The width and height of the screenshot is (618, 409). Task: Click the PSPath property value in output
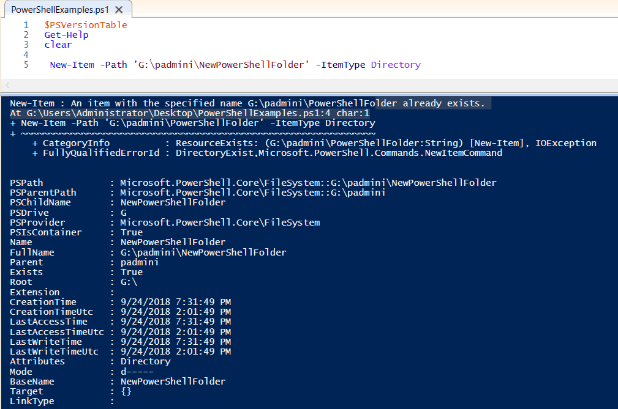click(306, 182)
